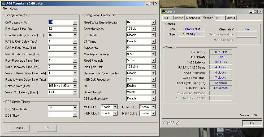Expand the MEM CLK 3 dropdown

(153, 113)
